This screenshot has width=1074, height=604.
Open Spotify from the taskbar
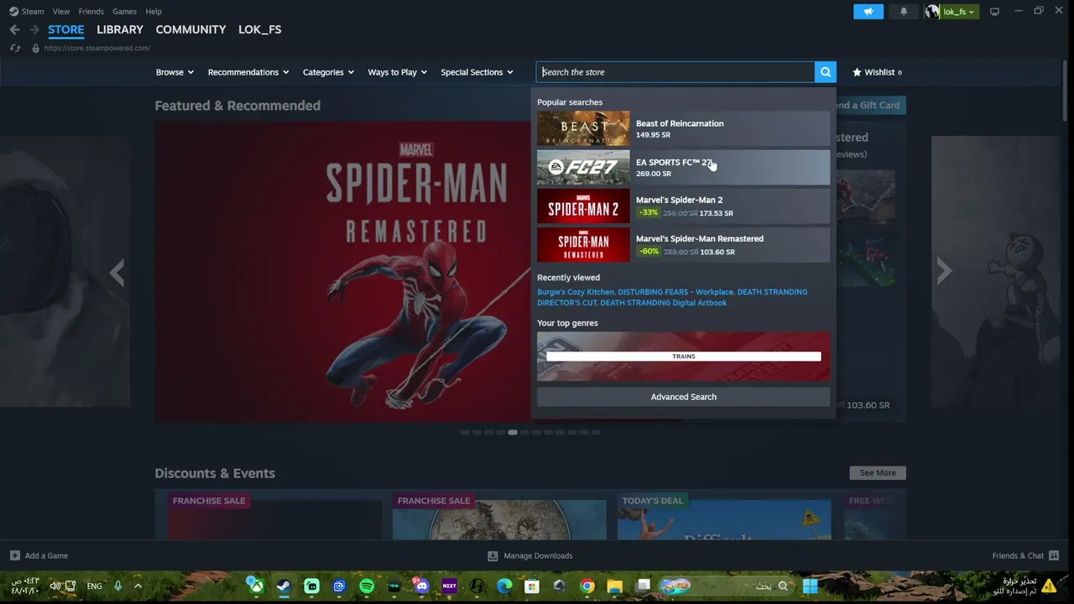[x=367, y=586]
